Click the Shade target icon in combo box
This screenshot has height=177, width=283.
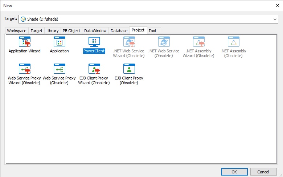click(23, 19)
